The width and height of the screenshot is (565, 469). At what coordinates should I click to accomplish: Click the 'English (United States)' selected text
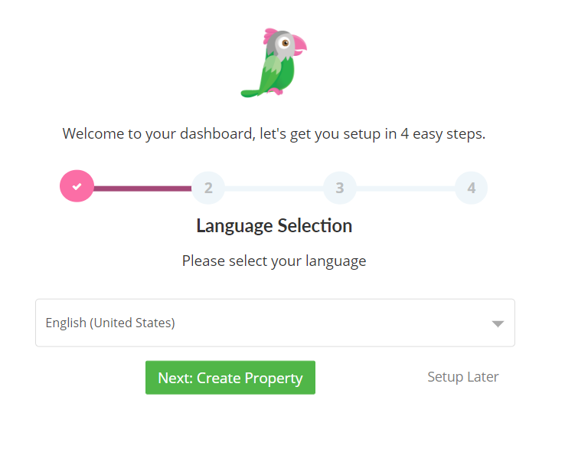coord(110,323)
